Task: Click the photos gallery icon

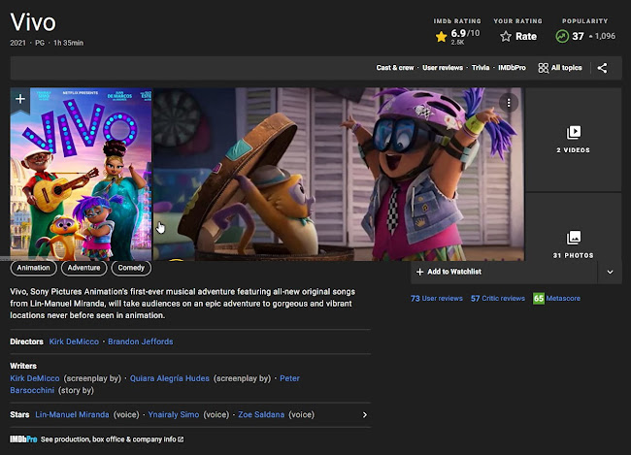Action: [x=574, y=238]
